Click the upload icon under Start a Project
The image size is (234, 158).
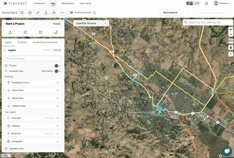10,32
